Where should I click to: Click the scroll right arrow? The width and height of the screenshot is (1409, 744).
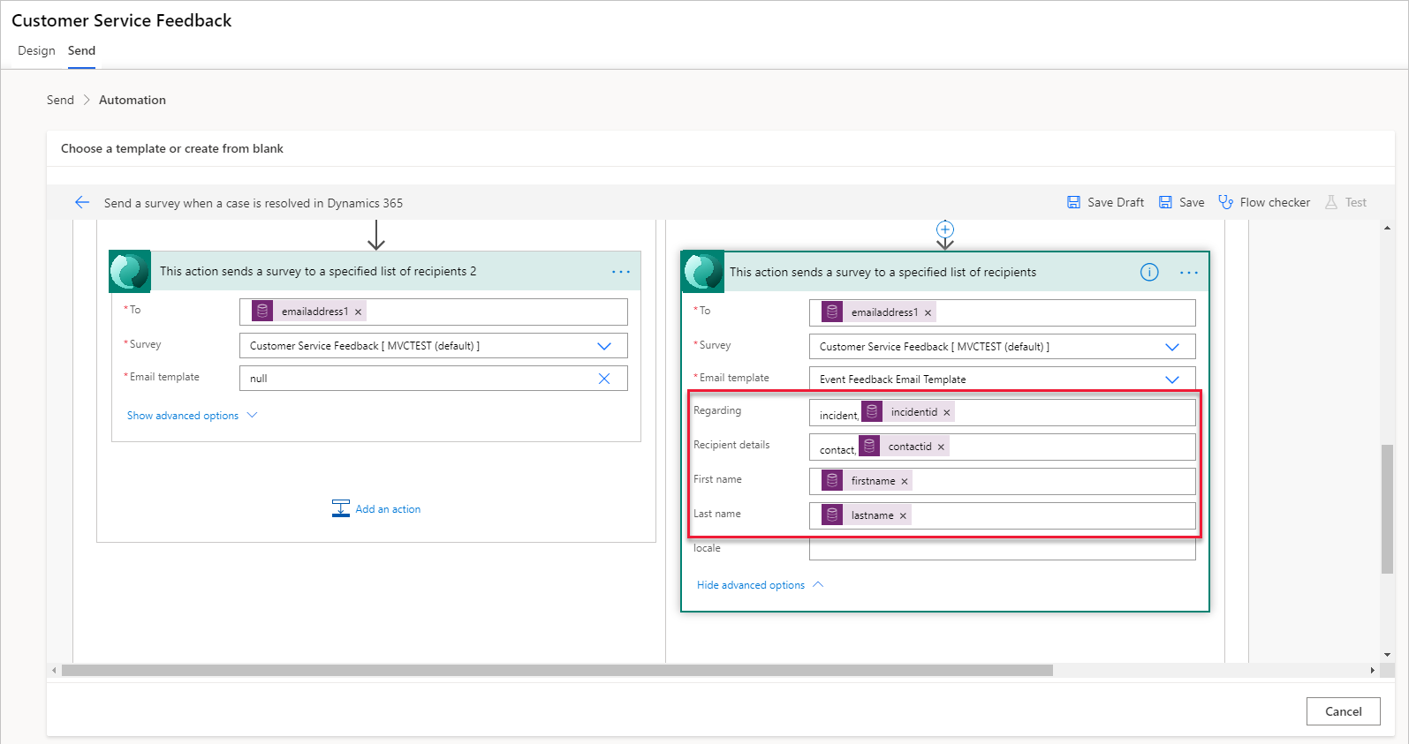(1372, 670)
